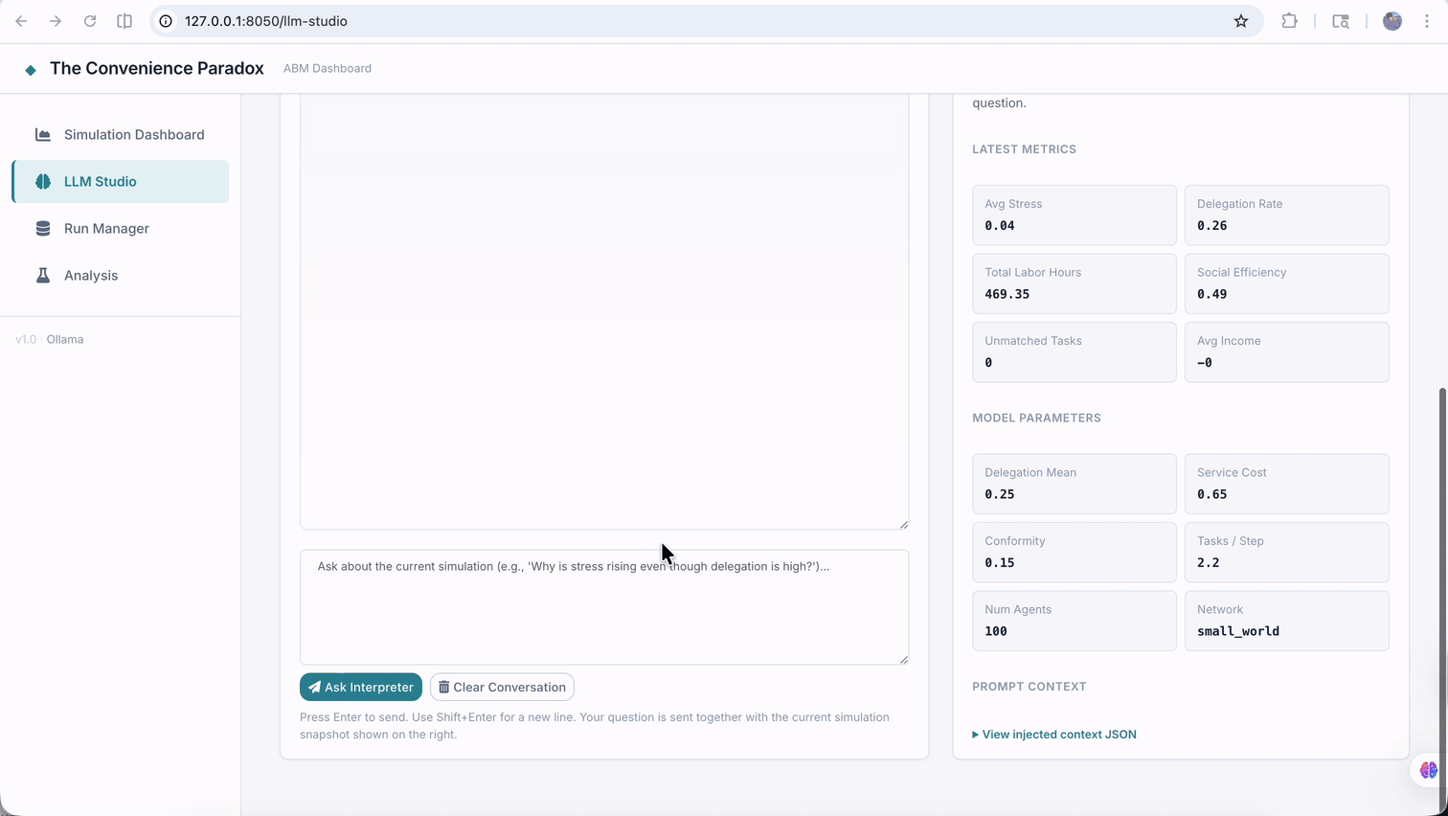
Task: Click the site information icon in the address bar
Action: click(x=166, y=21)
